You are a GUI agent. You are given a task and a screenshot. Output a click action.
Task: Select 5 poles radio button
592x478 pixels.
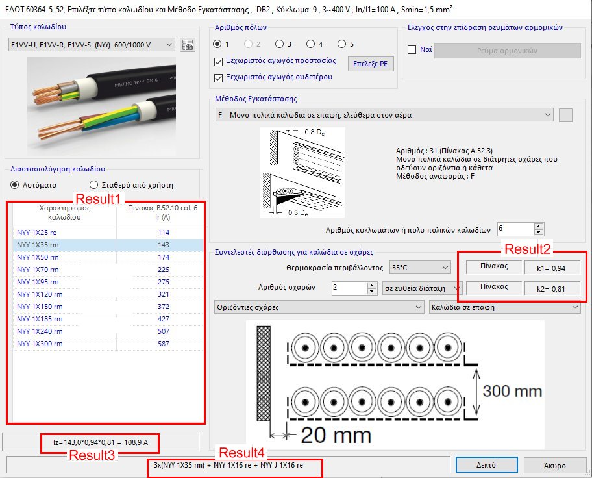341,44
